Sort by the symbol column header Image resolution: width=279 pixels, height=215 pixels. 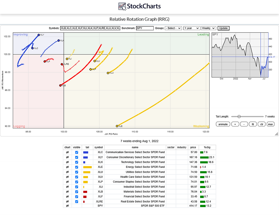pos(99,147)
